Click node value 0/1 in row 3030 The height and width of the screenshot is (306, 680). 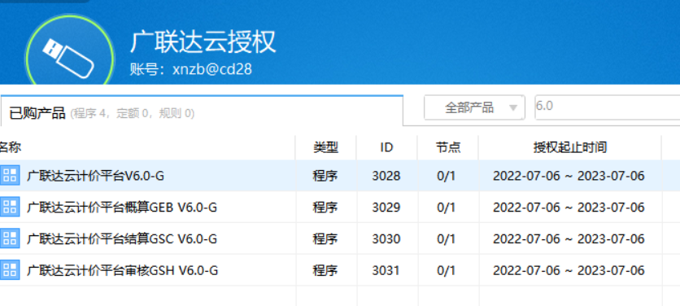pyautogui.click(x=447, y=238)
